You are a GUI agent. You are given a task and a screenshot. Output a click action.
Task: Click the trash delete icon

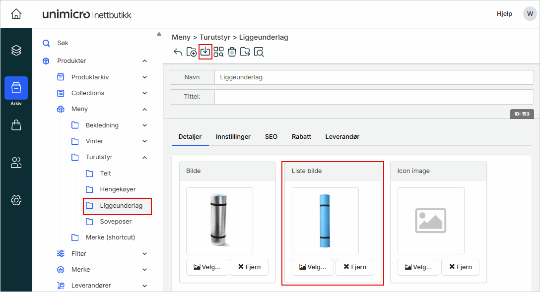pos(232,52)
